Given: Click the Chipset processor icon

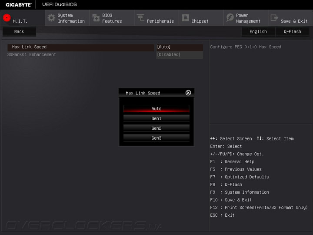Looking at the screenshot, I should pos(185,18).
